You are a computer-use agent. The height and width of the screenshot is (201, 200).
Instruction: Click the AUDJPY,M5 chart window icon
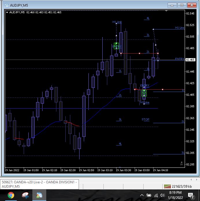tap(7, 5)
